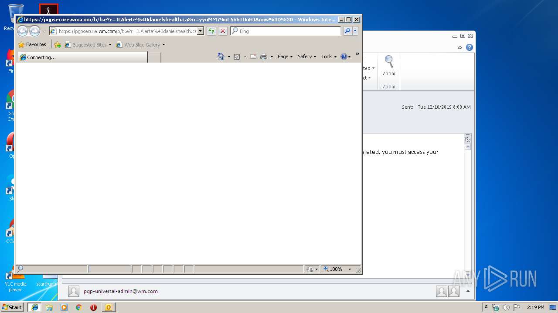Expand the Print options dropdown arrow
This screenshot has height=313, width=558.
coord(272,57)
